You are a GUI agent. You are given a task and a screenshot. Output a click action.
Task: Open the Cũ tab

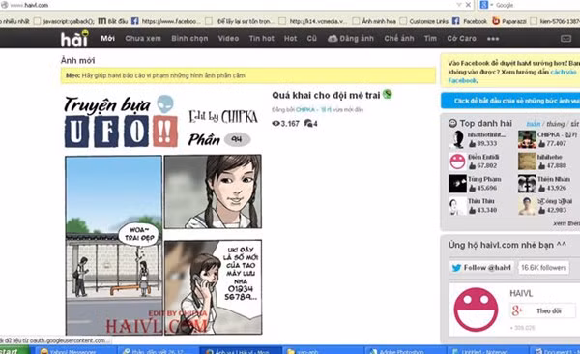tap(312, 38)
